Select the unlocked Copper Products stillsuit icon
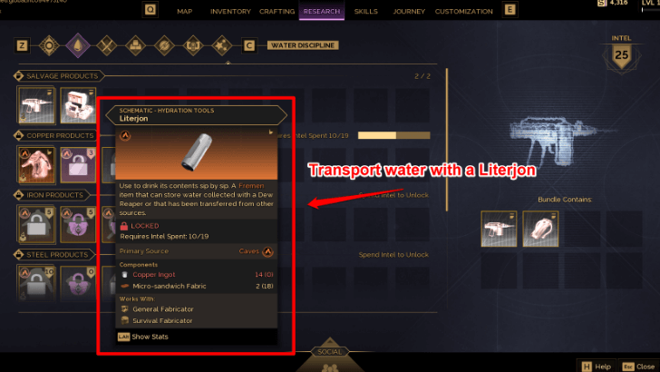The image size is (660, 372). [36, 165]
